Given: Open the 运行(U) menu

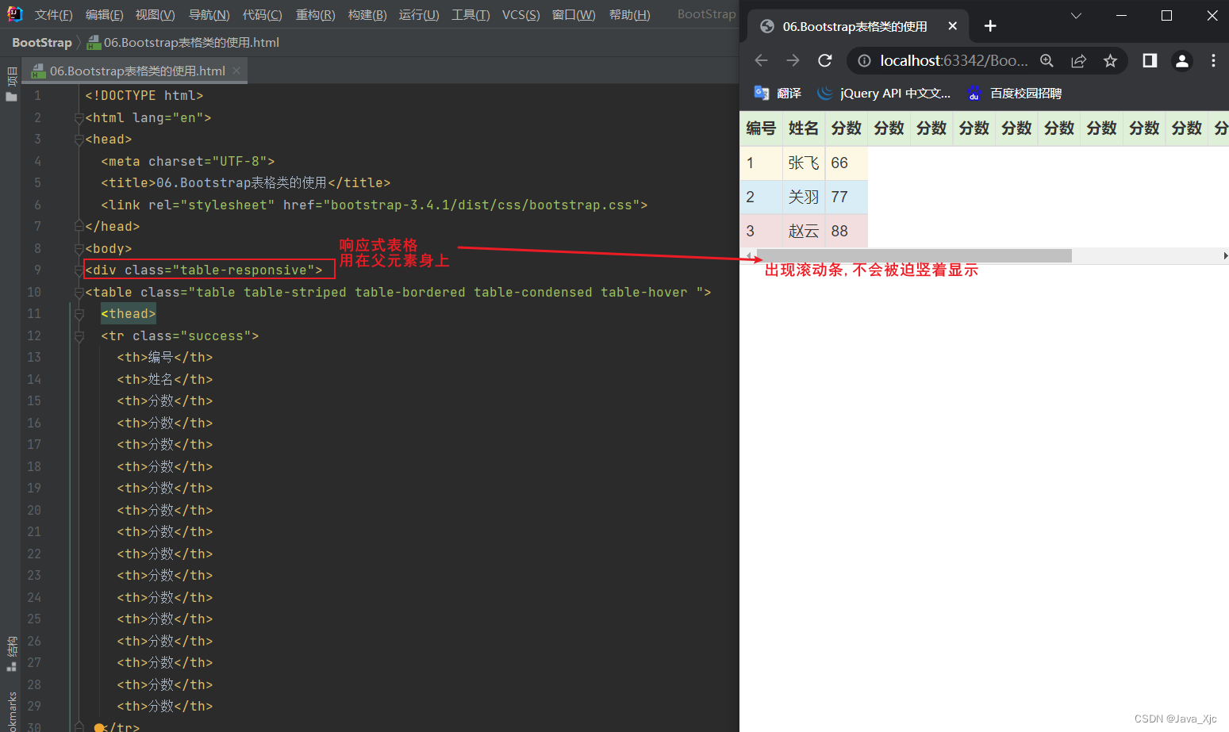Looking at the screenshot, I should [x=419, y=15].
